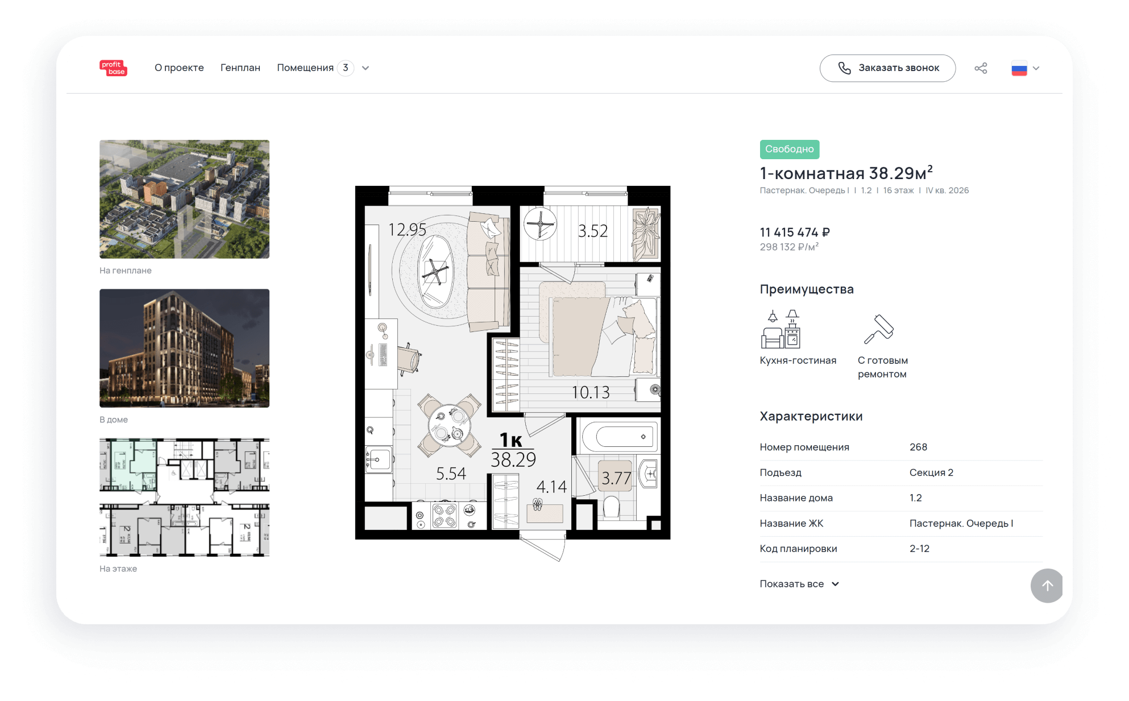
Task: Open the language selector chevron
Action: 1036,68
